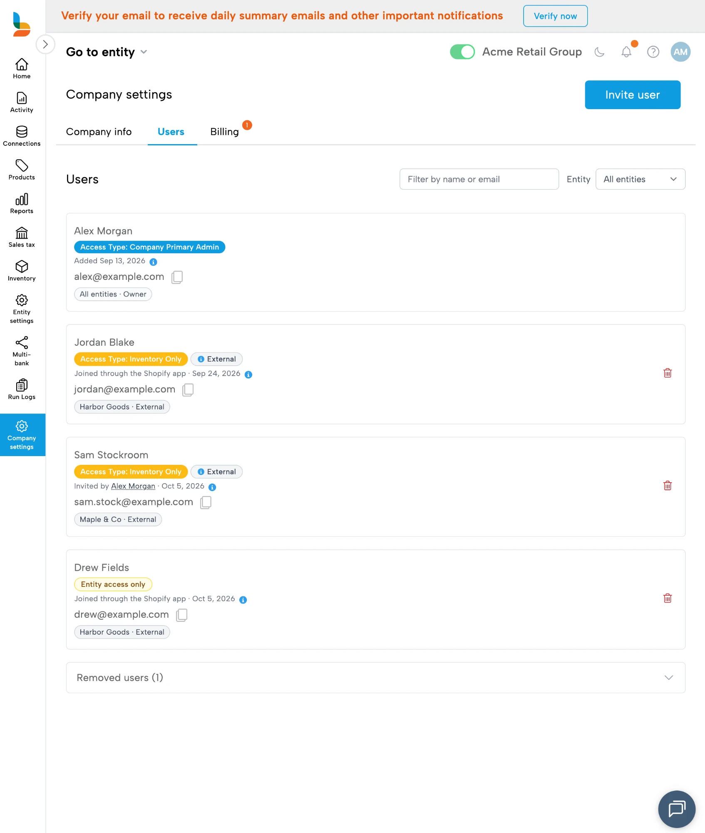Expand the sidebar with arrow button
The height and width of the screenshot is (833, 705).
point(45,44)
